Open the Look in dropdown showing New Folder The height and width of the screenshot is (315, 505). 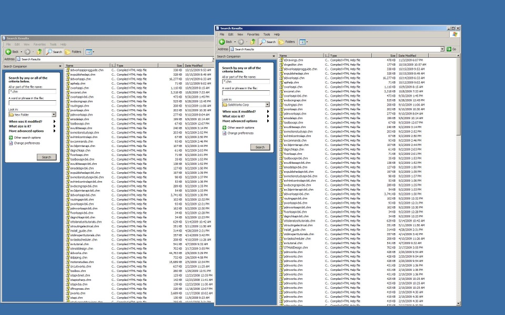(54, 115)
